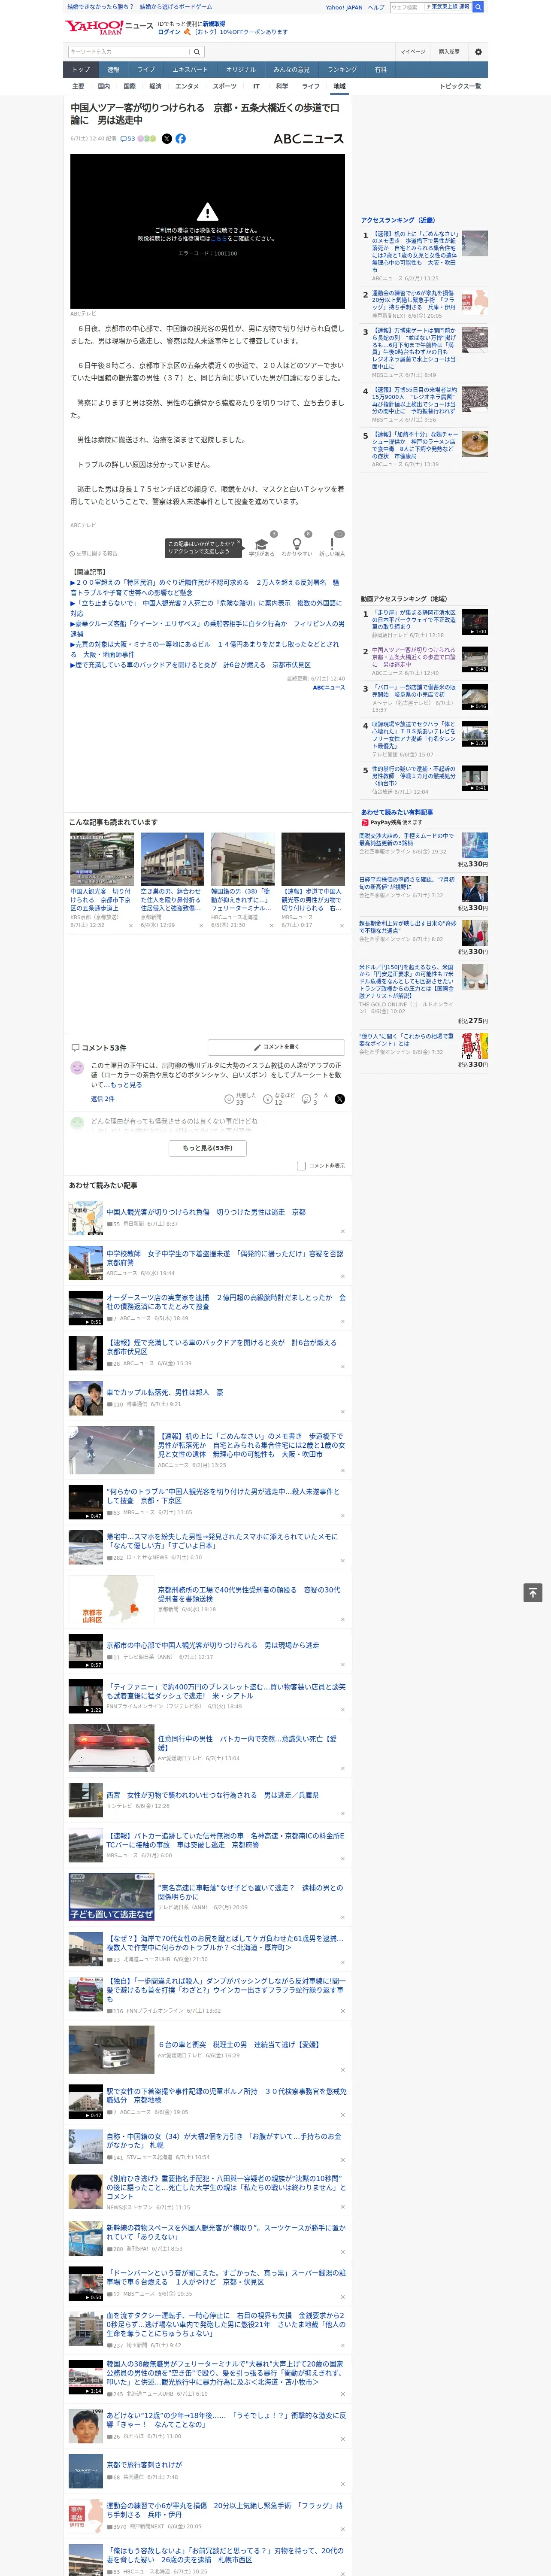Screen dimensions: 551x2576
Task: Click the emoji reaction summary beside the comment count
Action: (147, 139)
